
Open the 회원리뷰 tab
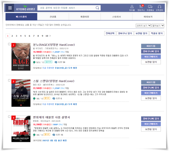click(x=84, y=17)
